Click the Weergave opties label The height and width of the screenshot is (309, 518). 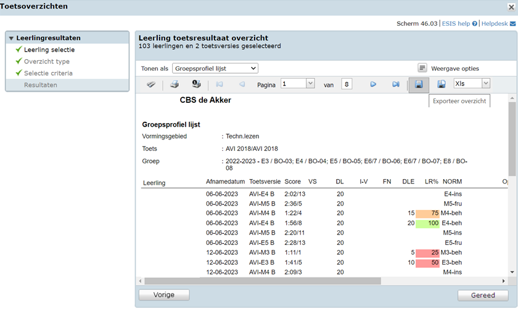[455, 68]
